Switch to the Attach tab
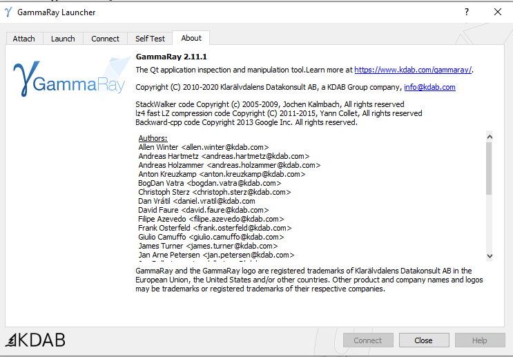The width and height of the screenshot is (513, 357). pos(23,39)
